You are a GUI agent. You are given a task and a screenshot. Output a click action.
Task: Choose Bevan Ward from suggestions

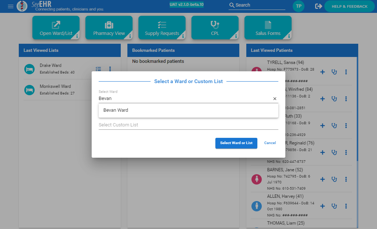pyautogui.click(x=188, y=110)
